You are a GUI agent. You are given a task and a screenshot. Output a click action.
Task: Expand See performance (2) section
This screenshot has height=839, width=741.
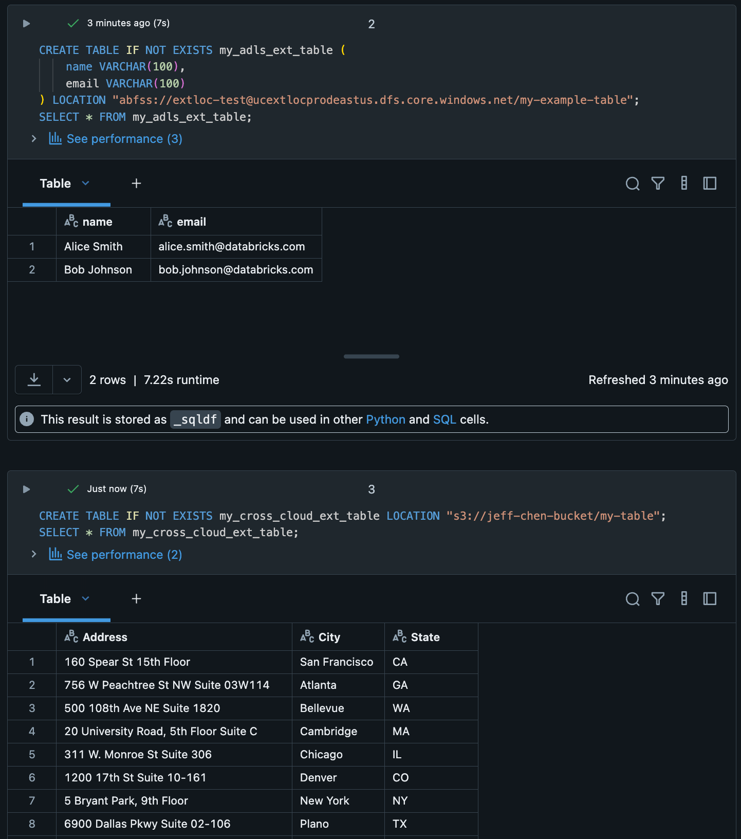point(34,554)
